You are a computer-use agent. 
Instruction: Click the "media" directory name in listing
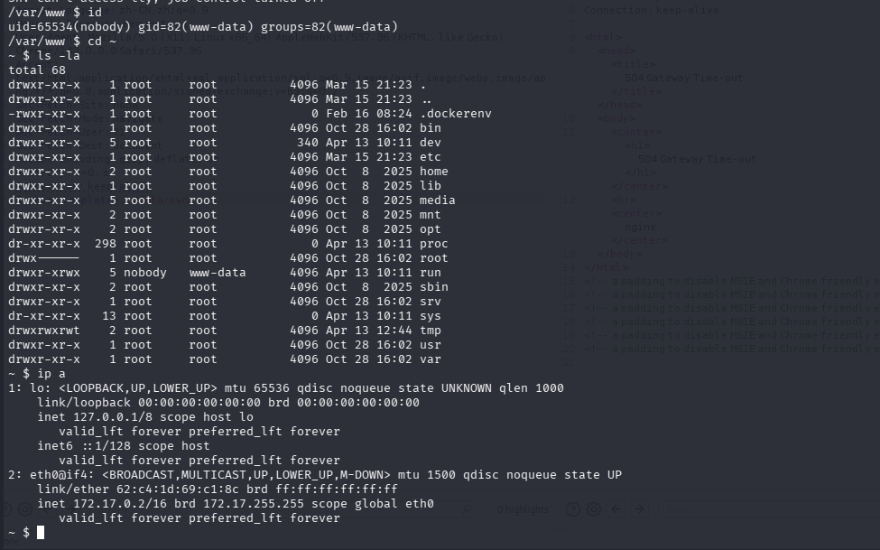pyautogui.click(x=438, y=200)
